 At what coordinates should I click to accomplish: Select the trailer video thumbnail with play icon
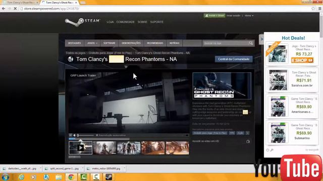pyautogui.click(x=81, y=148)
